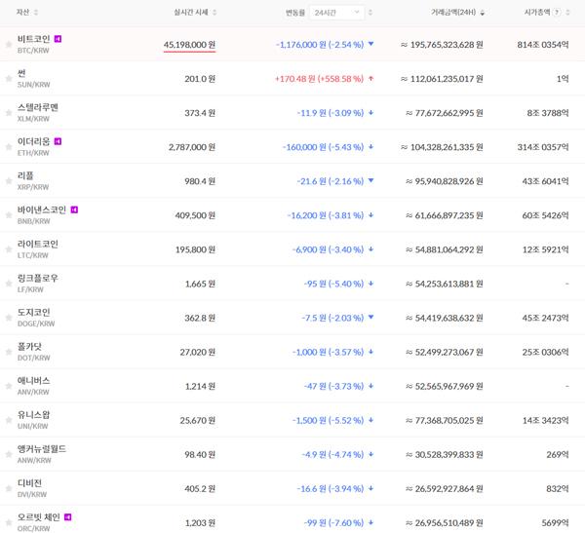Sort by 자산 column arrows

click(x=36, y=13)
